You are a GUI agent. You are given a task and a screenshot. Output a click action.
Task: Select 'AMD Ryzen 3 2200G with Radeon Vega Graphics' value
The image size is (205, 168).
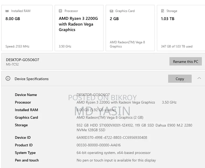pos(116,102)
